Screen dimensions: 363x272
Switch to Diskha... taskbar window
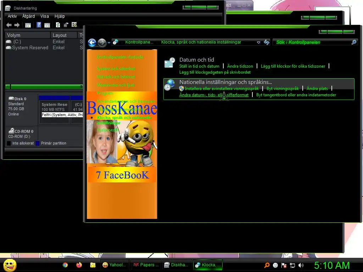pos(177,265)
